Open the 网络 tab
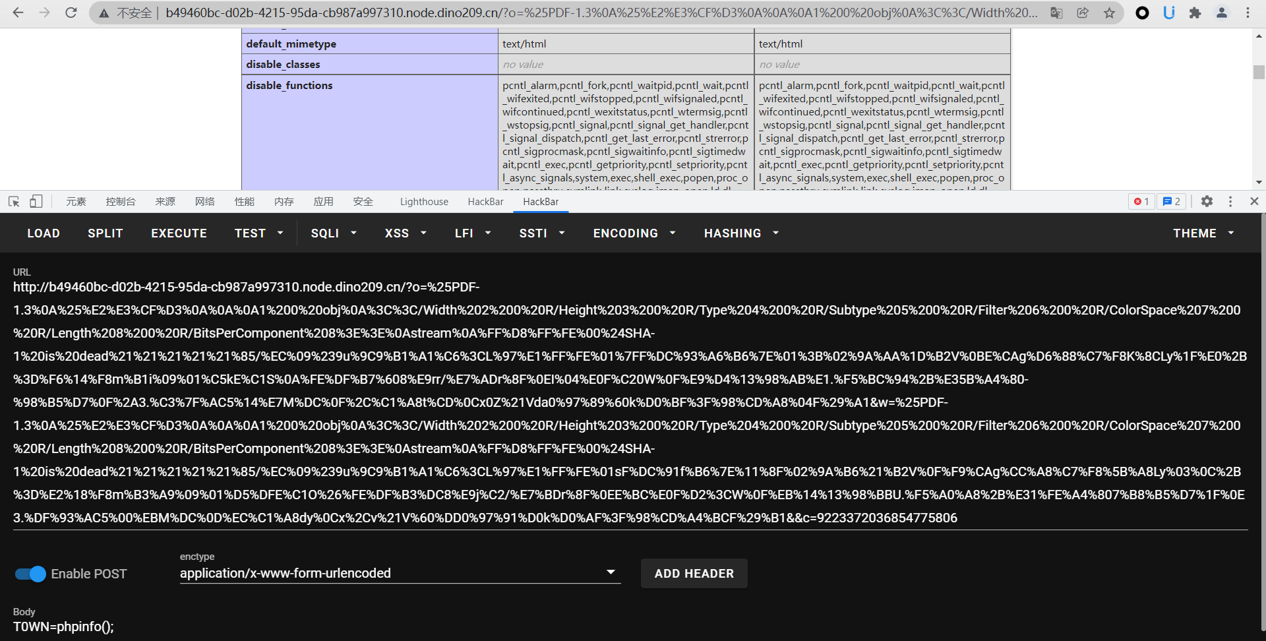The image size is (1266, 641). coord(205,202)
